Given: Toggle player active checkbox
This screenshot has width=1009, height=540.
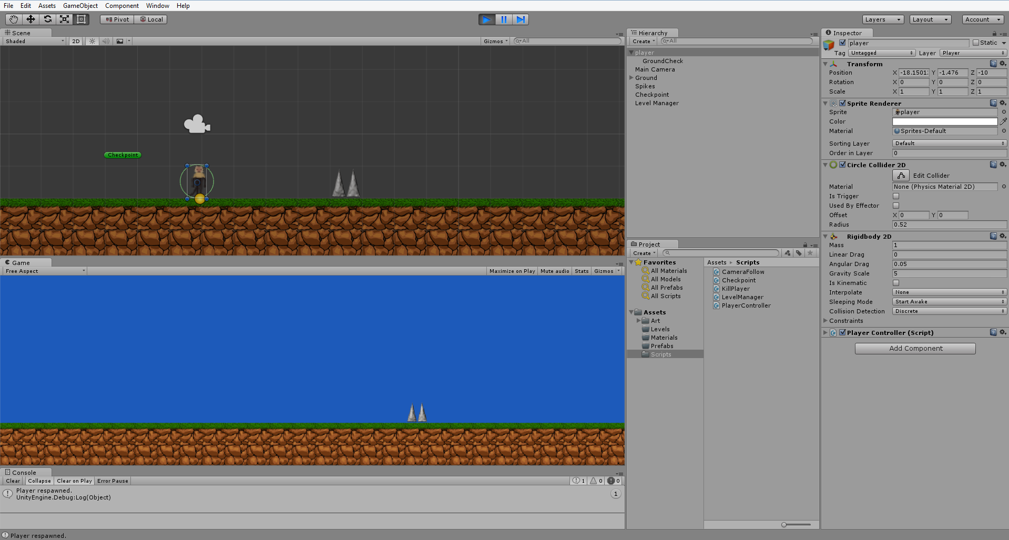Looking at the screenshot, I should 842,43.
